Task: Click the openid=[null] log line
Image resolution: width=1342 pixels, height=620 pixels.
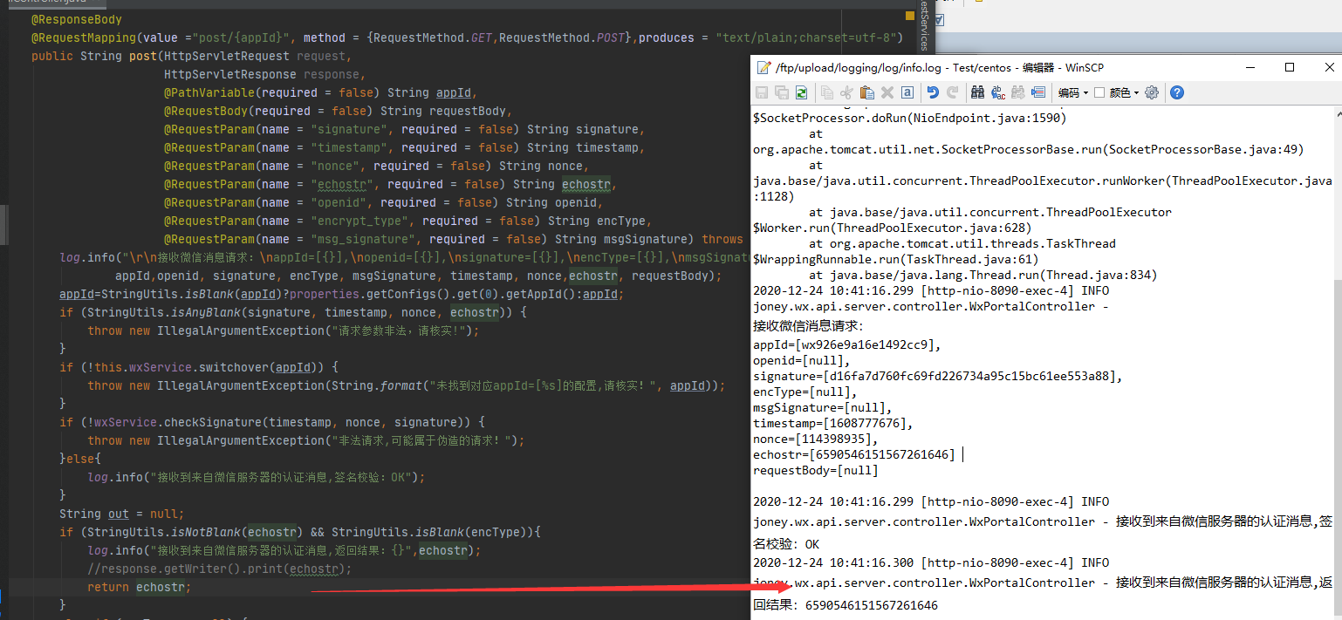Action: coord(802,360)
